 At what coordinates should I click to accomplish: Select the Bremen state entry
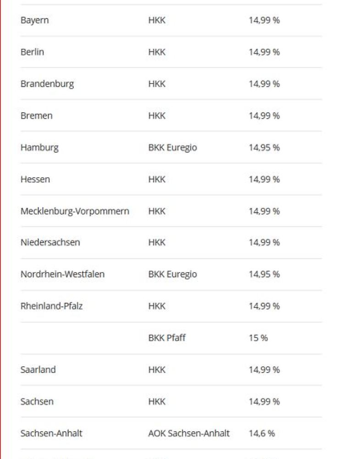36,116
